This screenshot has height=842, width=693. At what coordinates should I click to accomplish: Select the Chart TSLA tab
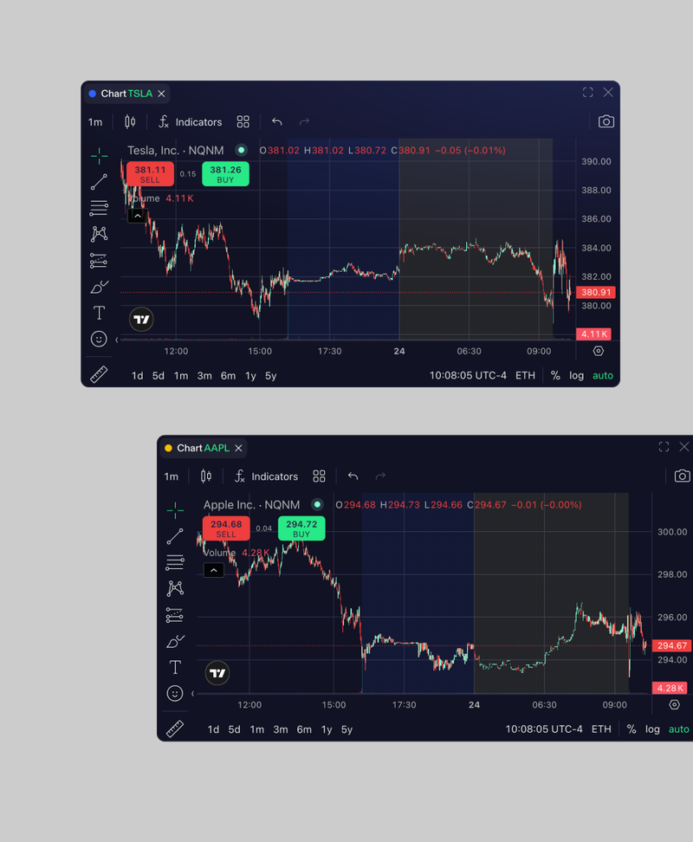(126, 94)
